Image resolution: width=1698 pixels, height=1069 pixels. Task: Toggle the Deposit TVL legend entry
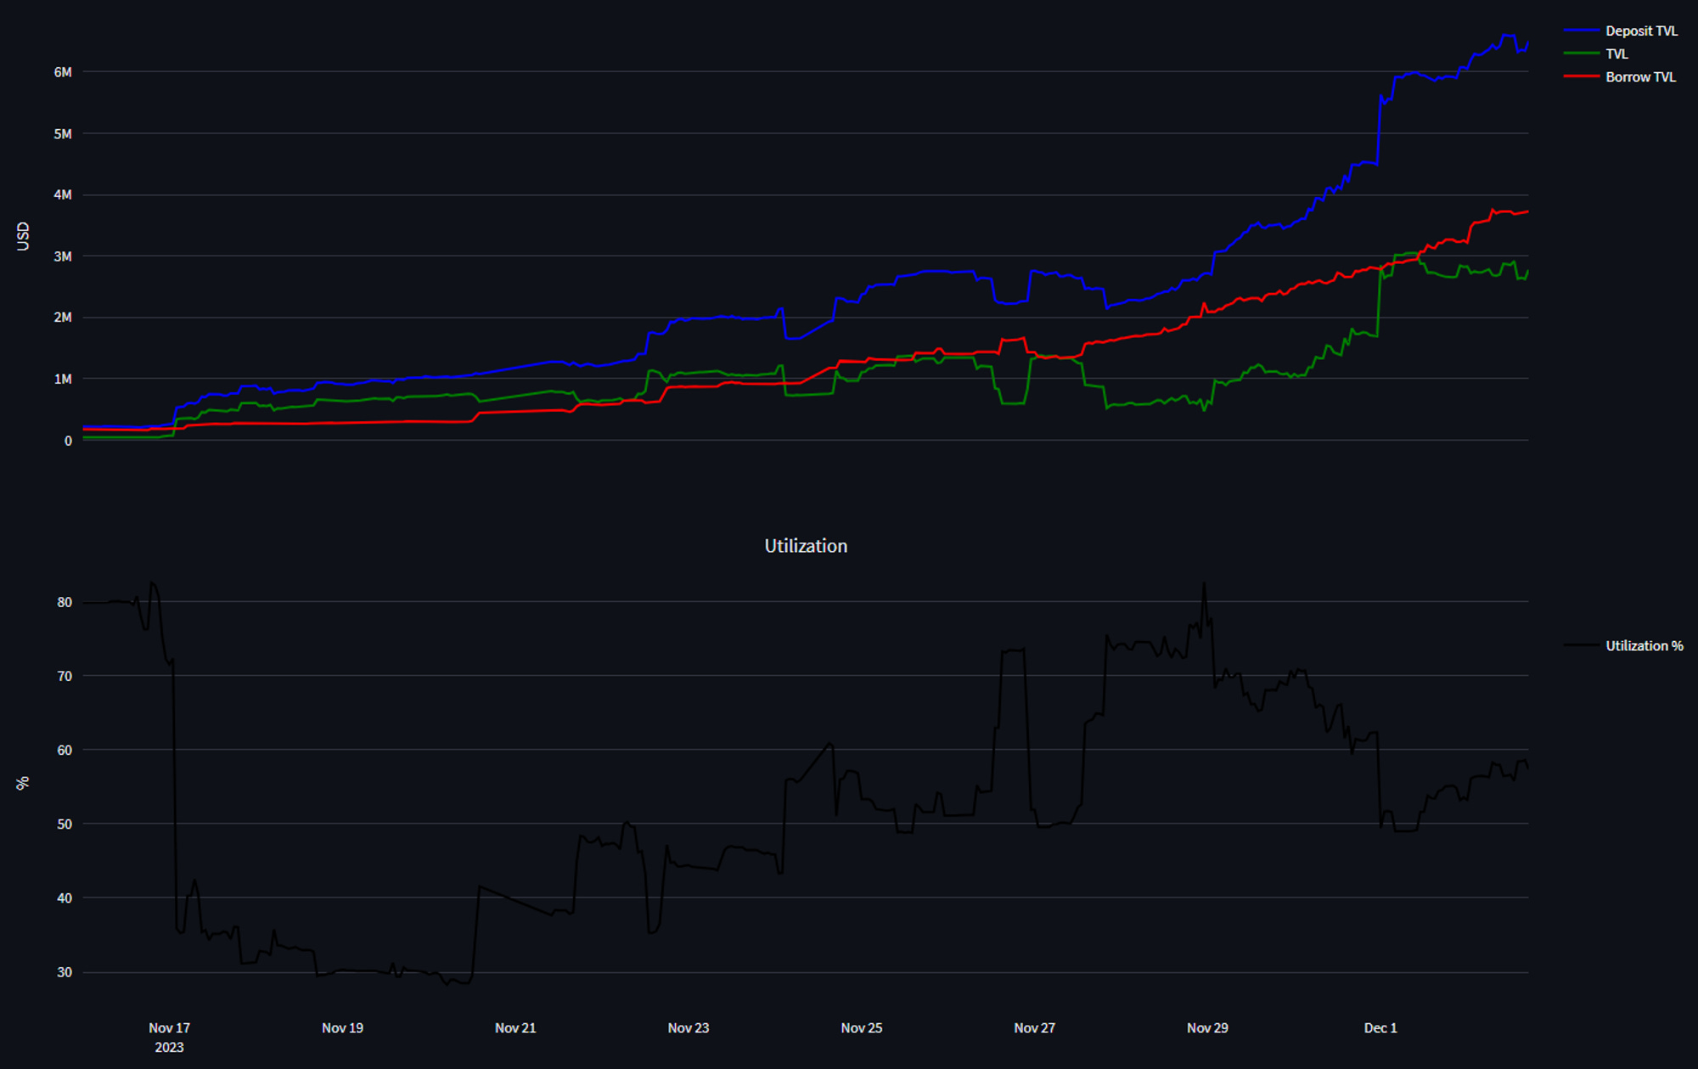coord(1640,31)
